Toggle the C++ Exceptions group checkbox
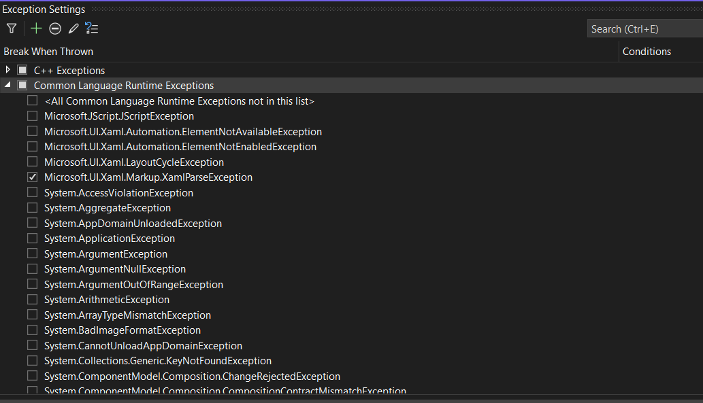 [x=22, y=70]
